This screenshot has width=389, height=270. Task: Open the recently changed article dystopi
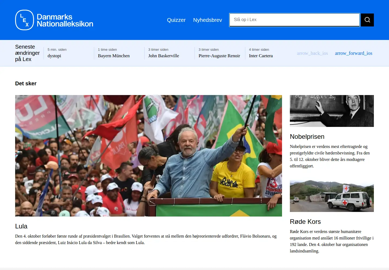click(54, 56)
